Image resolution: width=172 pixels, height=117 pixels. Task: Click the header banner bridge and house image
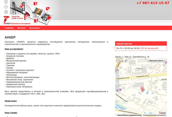[x=31, y=13]
